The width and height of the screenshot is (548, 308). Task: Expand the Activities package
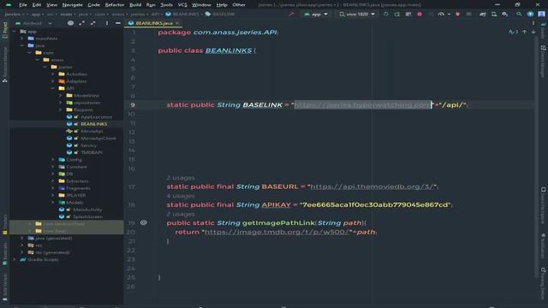pyautogui.click(x=53, y=74)
